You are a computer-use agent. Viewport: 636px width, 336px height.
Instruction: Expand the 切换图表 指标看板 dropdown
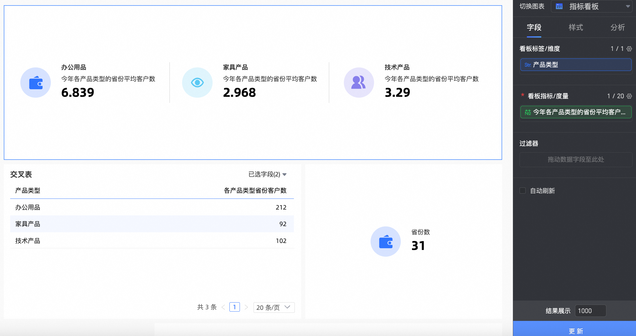(628, 6)
